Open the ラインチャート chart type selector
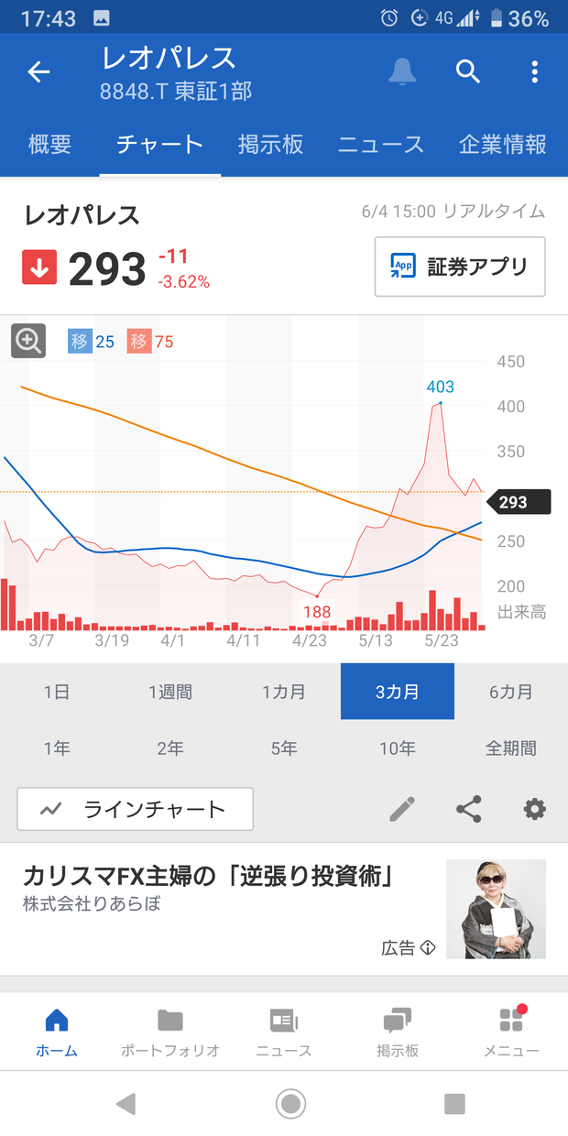 135,809
